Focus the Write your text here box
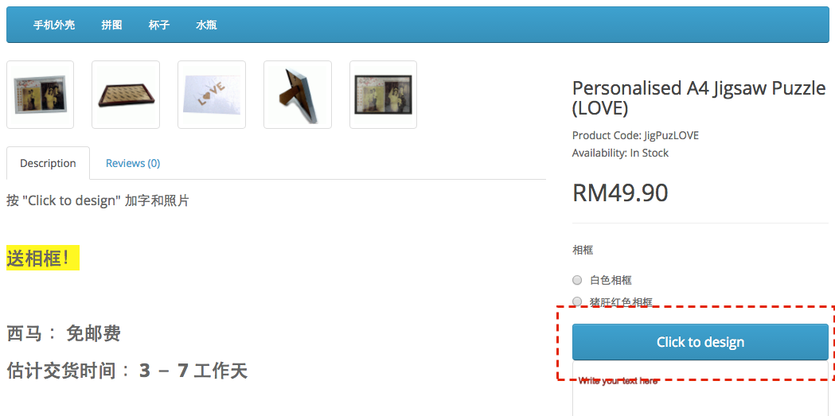 700,391
